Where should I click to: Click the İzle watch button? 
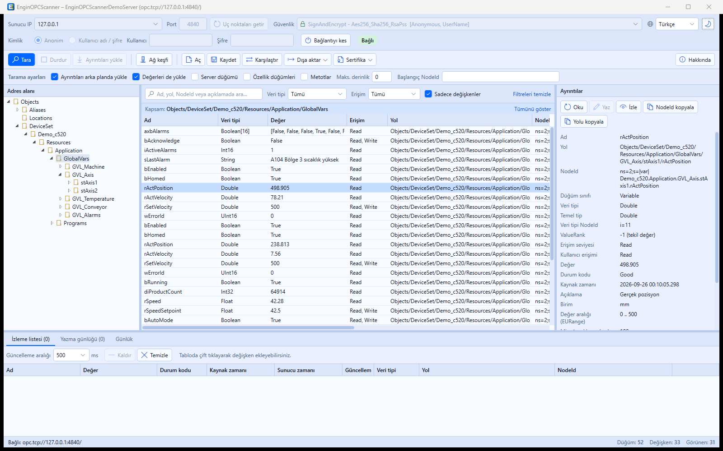point(629,107)
